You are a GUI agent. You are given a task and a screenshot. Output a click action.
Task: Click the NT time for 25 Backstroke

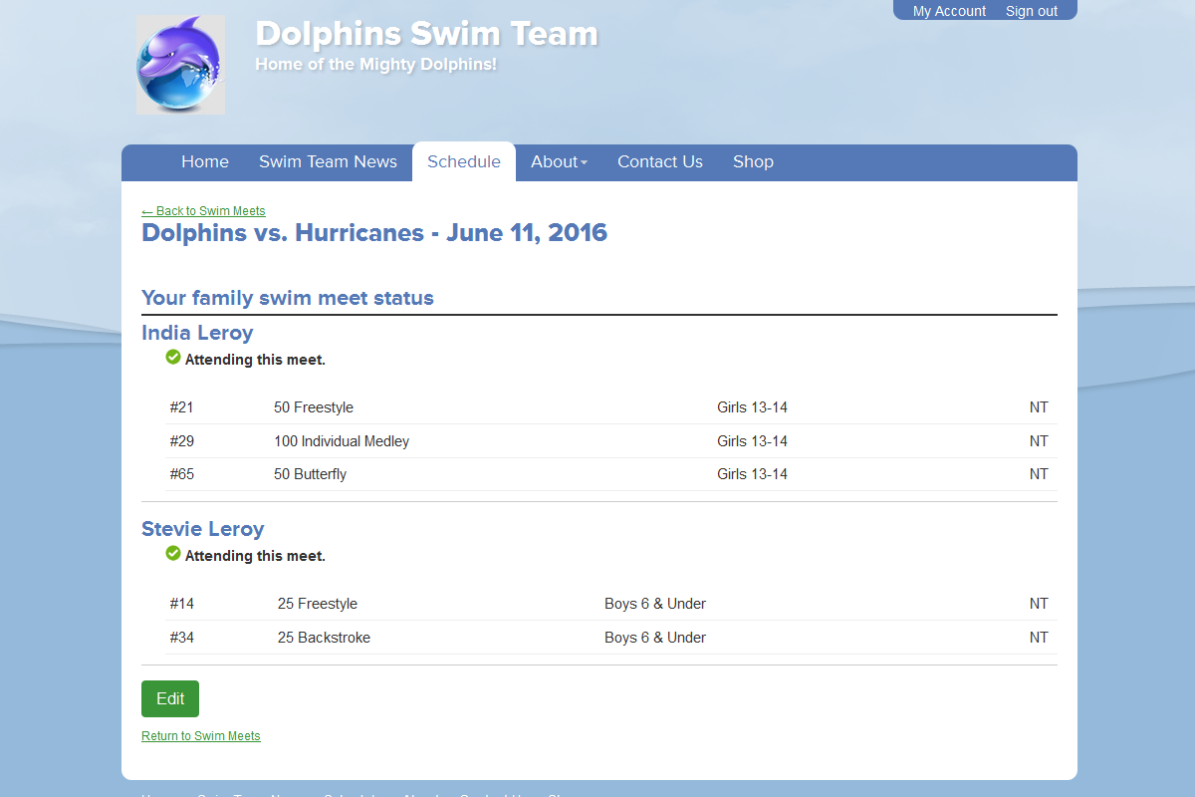tap(1039, 637)
